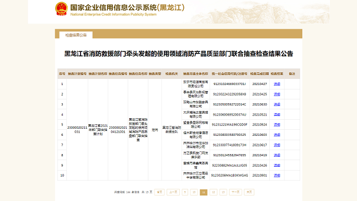Click credit code 91230600695200374U
Image resolution: width=357 pixels, height=201 pixels.
230,114
